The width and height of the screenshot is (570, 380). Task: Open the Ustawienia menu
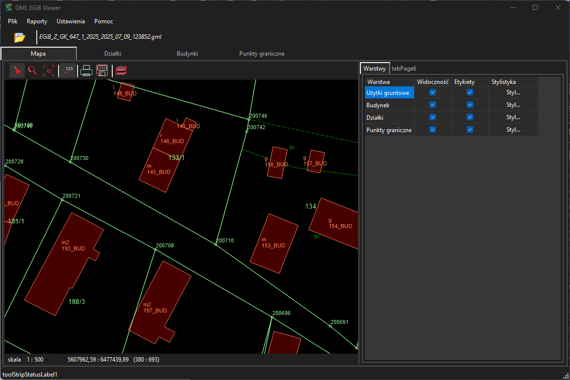coord(71,21)
